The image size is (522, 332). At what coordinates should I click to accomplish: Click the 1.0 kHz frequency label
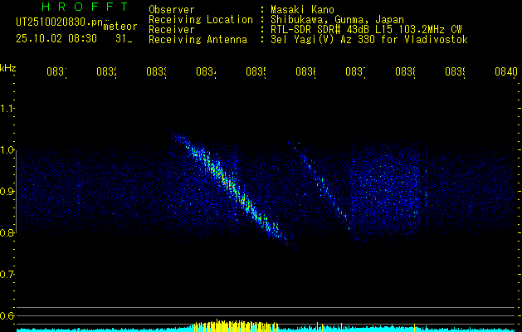7,150
